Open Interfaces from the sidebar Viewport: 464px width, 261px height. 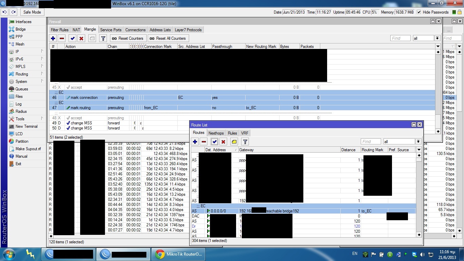[23, 22]
